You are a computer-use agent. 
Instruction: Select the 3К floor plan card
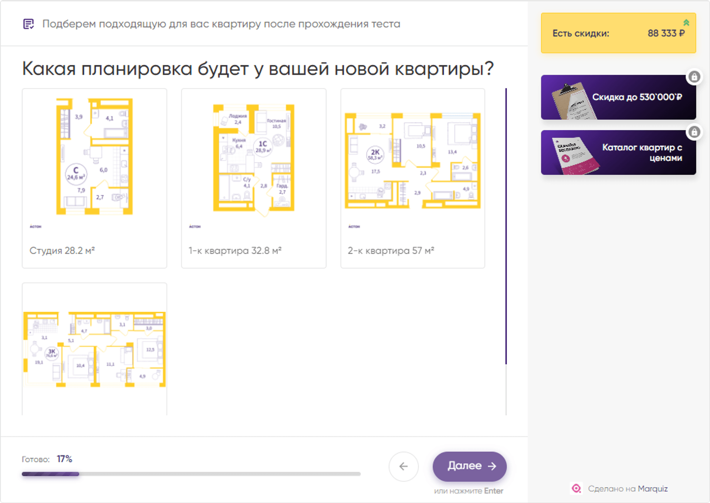[94, 349]
